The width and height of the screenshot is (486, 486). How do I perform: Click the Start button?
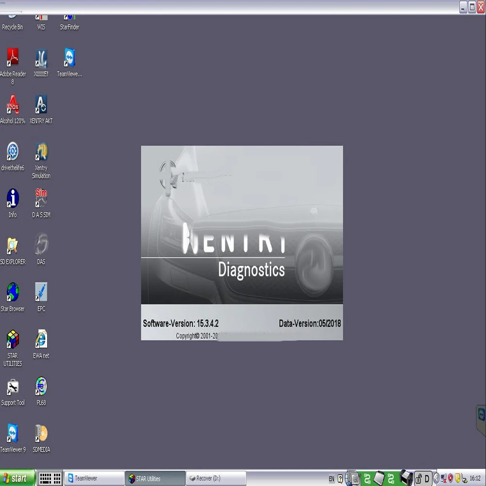point(17,478)
